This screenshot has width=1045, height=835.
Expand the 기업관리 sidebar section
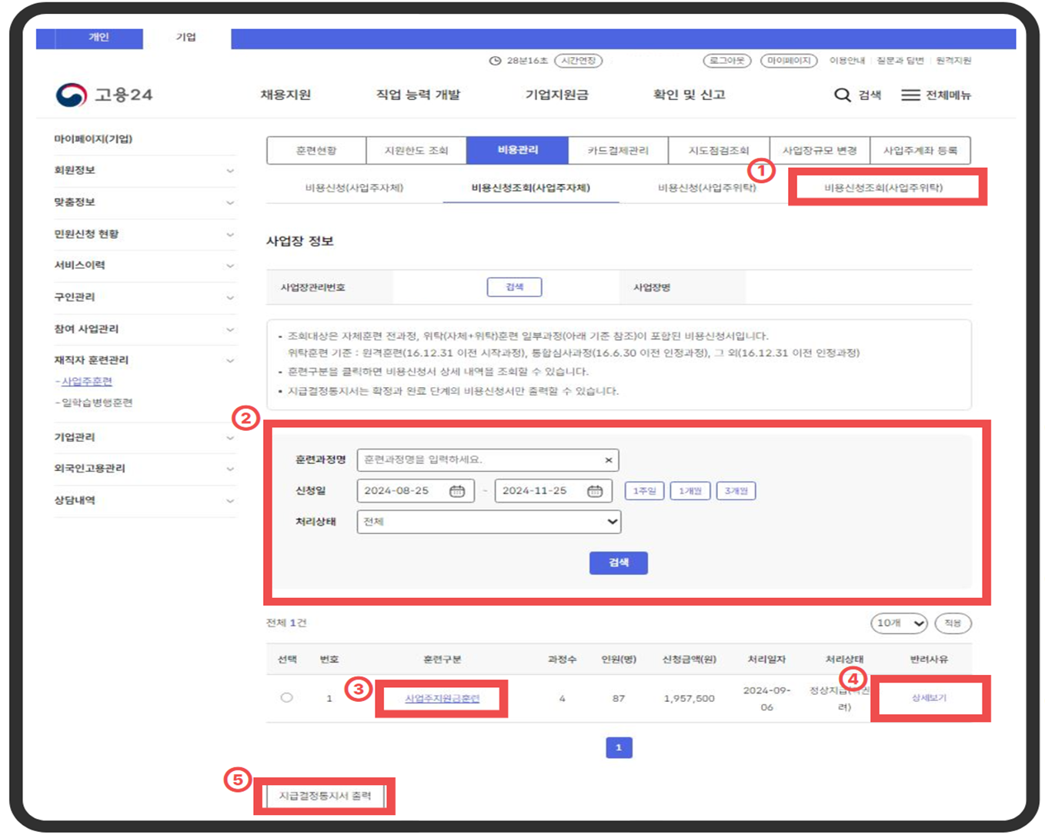pyautogui.click(x=229, y=438)
